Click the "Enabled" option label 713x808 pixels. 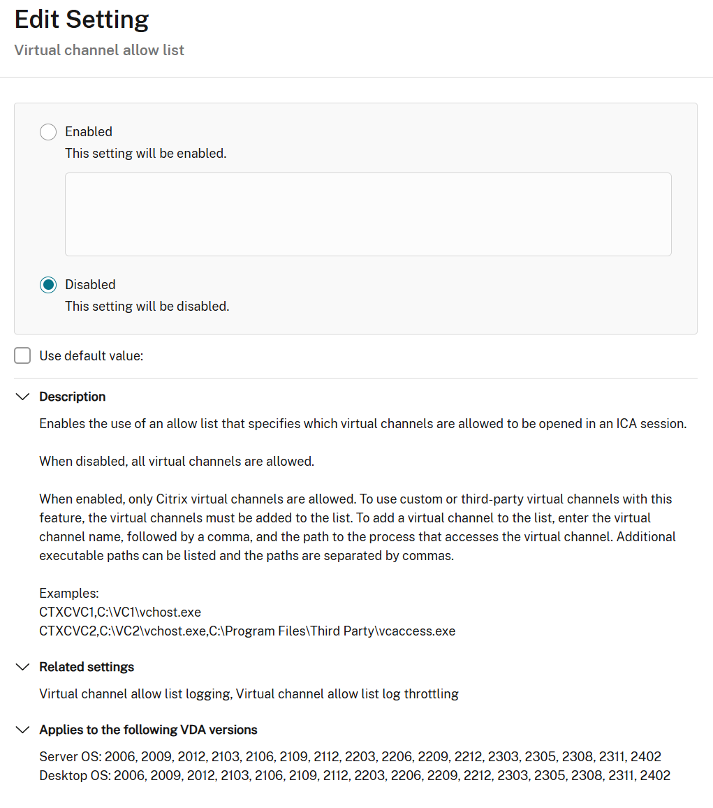[x=89, y=132]
